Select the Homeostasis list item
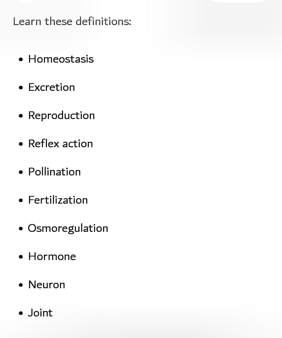This screenshot has height=338, width=282. tap(61, 59)
